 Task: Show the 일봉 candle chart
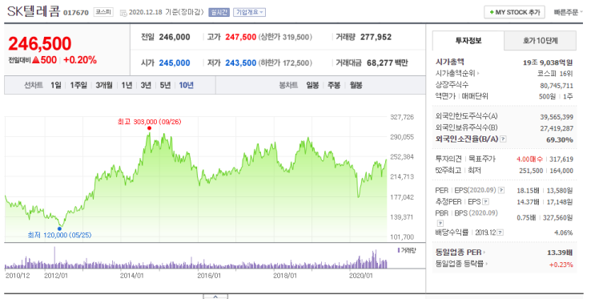(312, 86)
